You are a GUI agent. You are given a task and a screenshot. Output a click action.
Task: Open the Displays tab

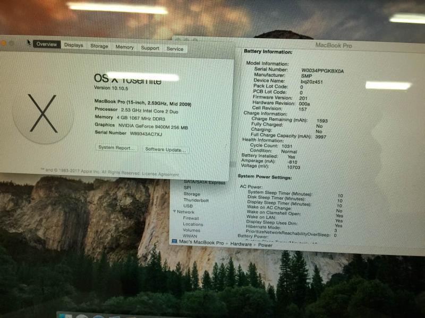(x=74, y=45)
